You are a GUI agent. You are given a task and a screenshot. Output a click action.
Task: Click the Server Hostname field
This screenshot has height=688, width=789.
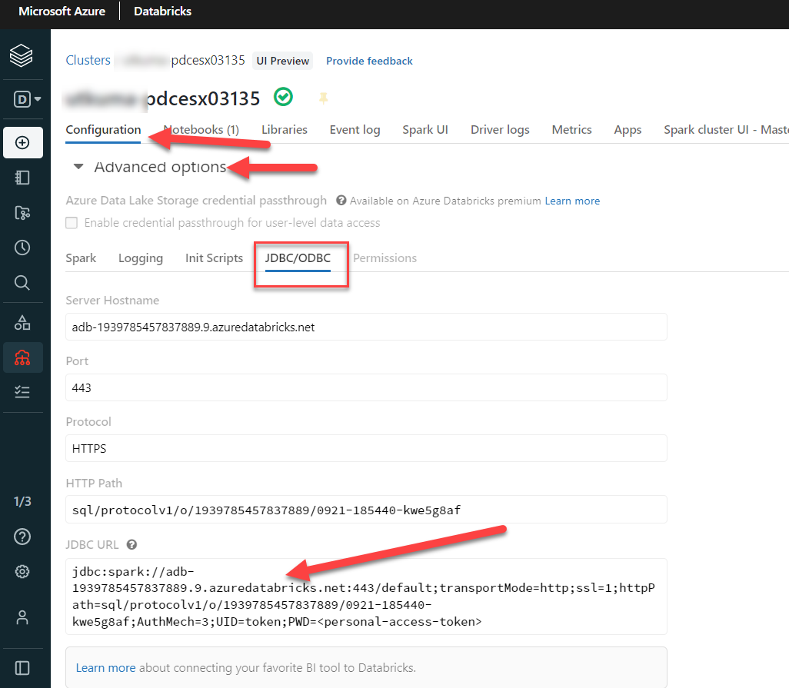click(366, 327)
